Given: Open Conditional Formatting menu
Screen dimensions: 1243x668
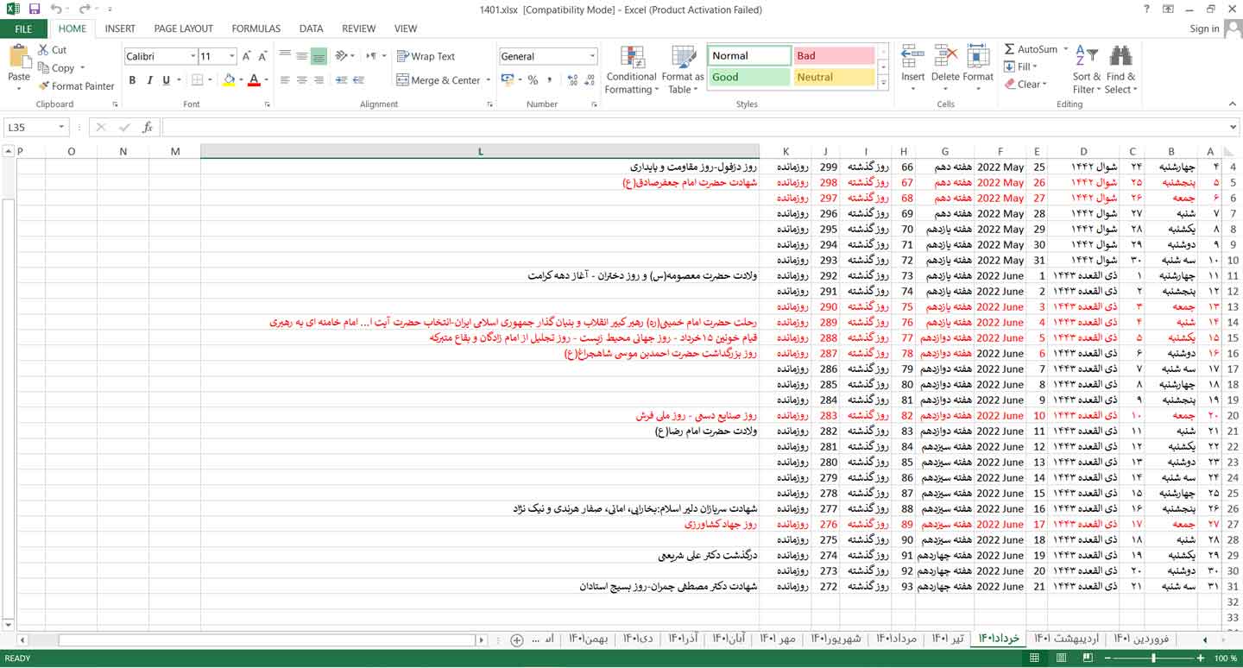Looking at the screenshot, I should click(x=632, y=71).
